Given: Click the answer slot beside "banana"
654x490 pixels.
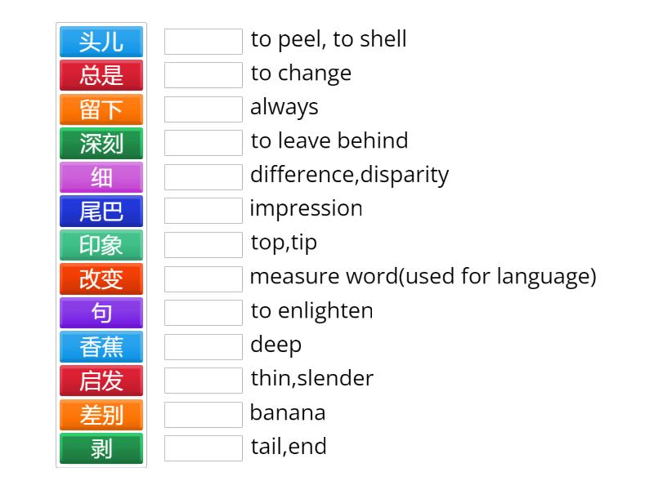Looking at the screenshot, I should pyautogui.click(x=204, y=415).
